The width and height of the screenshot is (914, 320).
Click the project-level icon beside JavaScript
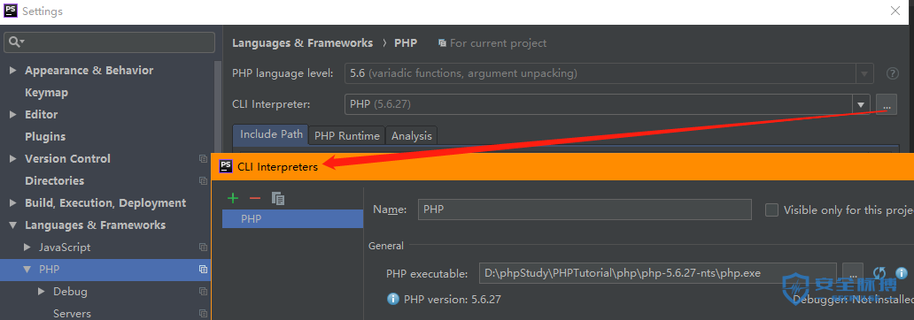203,248
